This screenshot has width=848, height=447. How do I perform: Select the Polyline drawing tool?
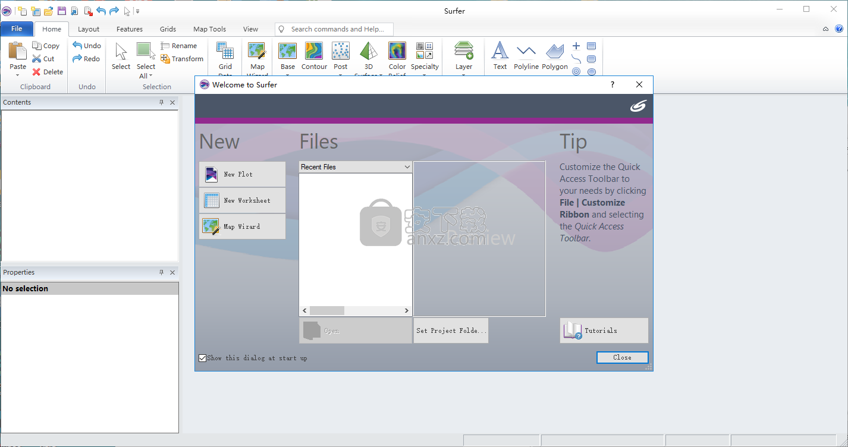pyautogui.click(x=526, y=56)
